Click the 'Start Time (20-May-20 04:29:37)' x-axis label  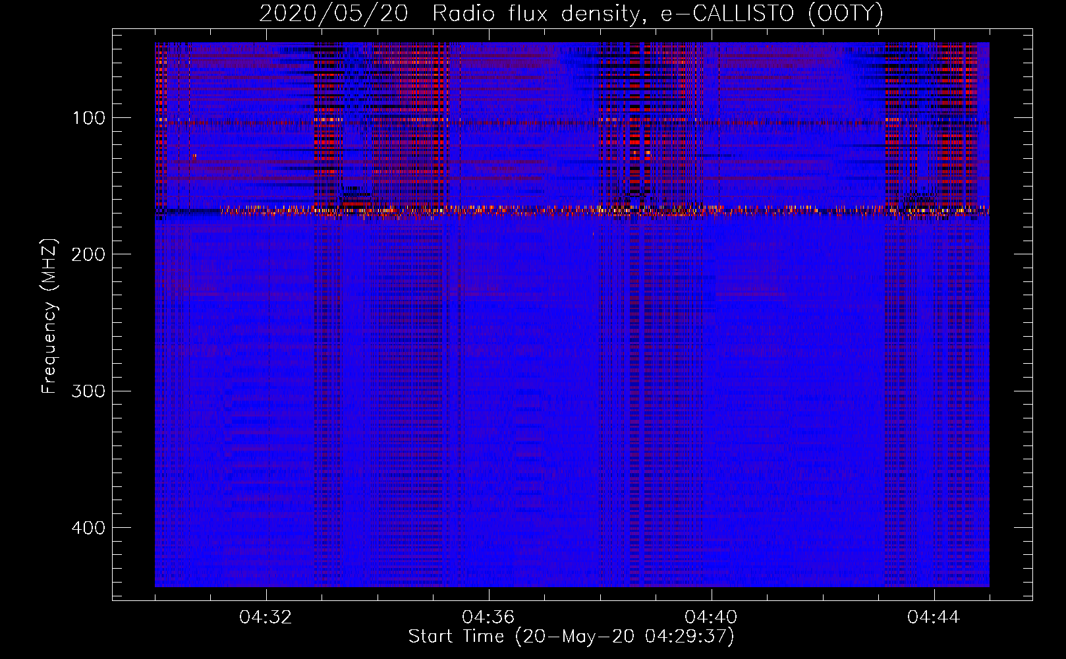(571, 637)
